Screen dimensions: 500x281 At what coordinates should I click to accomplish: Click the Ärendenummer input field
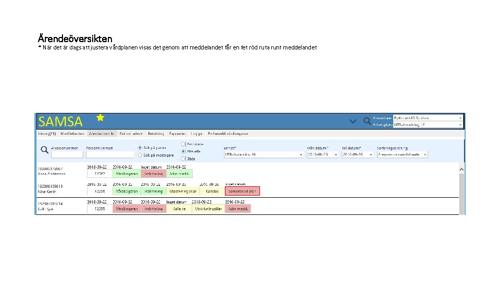pos(67,155)
